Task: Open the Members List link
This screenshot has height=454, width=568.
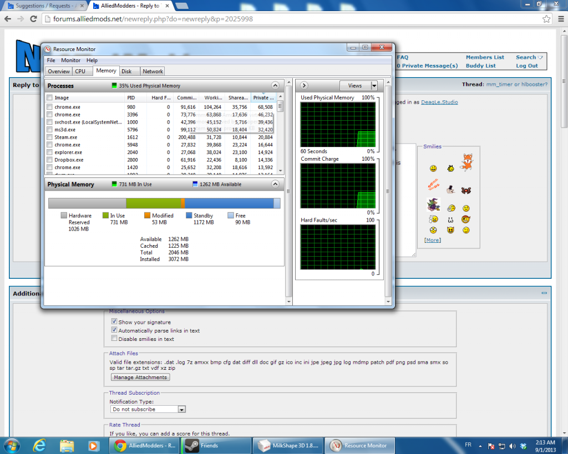Action: 485,57
